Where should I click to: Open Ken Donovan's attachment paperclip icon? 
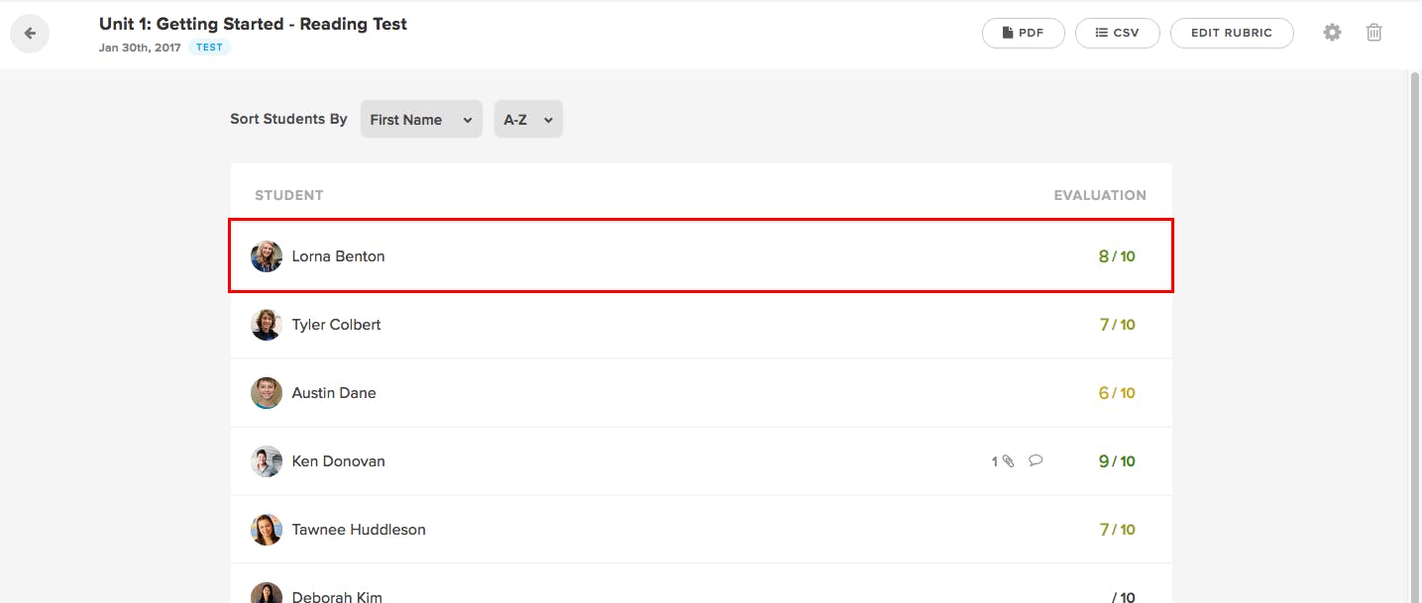click(1009, 461)
